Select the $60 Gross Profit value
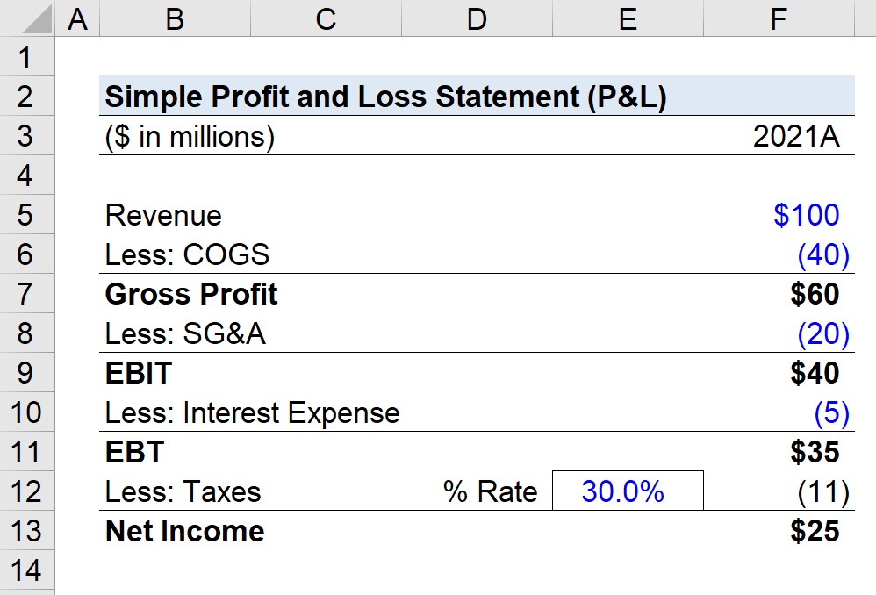876x595 pixels. (x=814, y=295)
